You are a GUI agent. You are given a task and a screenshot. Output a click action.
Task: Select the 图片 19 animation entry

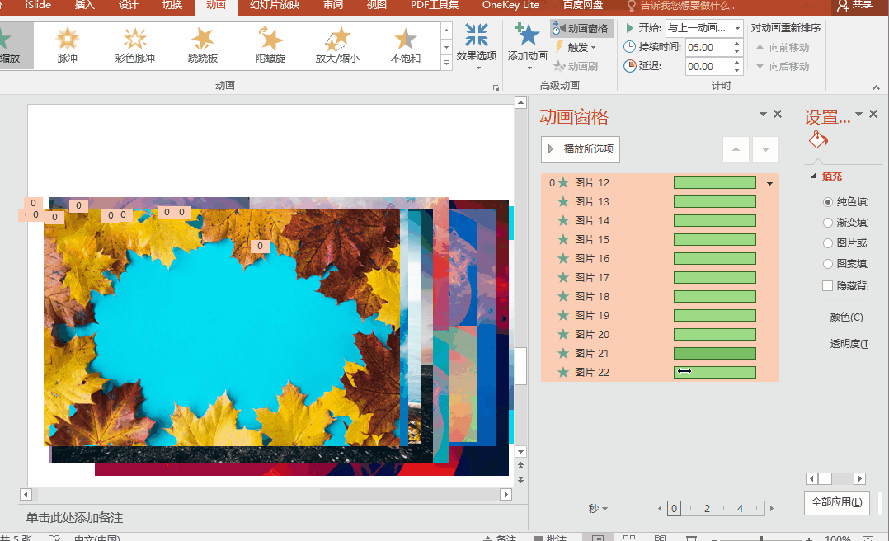pos(660,315)
